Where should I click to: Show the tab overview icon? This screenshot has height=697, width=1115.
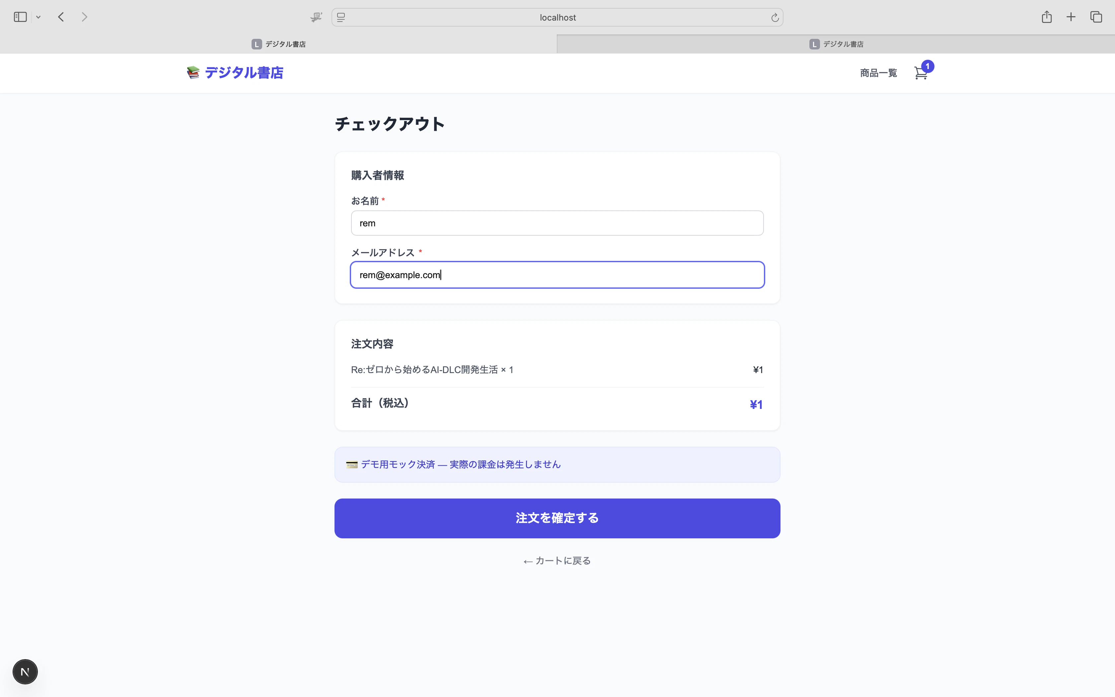click(1096, 17)
